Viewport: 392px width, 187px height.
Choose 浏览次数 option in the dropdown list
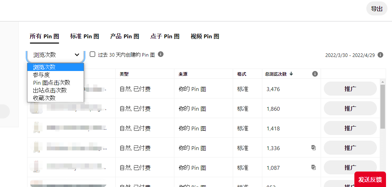point(56,67)
